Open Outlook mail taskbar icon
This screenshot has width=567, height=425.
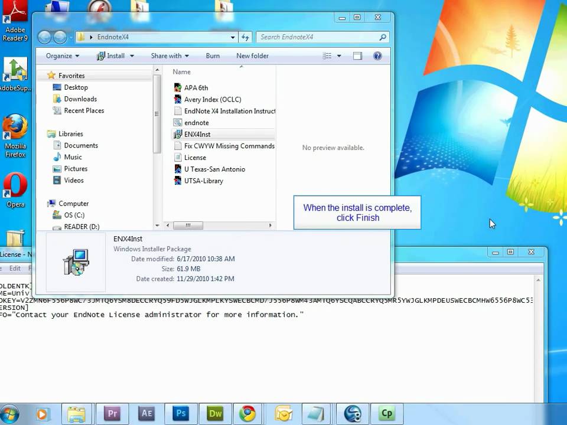[283, 414]
